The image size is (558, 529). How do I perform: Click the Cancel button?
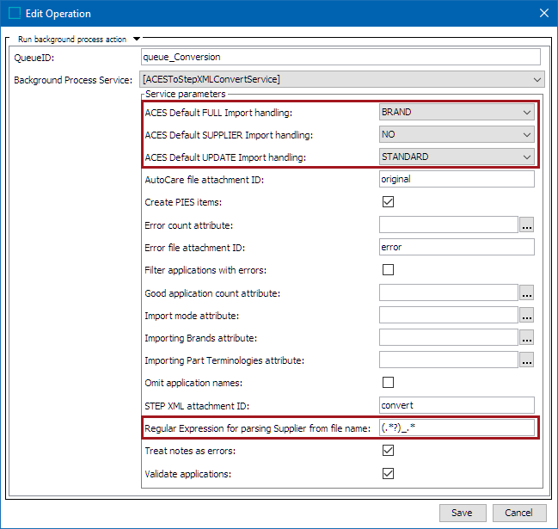(518, 513)
